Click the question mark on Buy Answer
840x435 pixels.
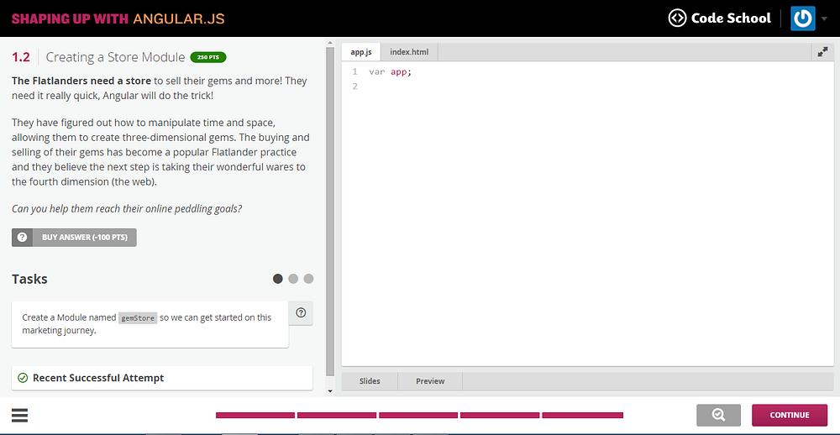click(22, 238)
